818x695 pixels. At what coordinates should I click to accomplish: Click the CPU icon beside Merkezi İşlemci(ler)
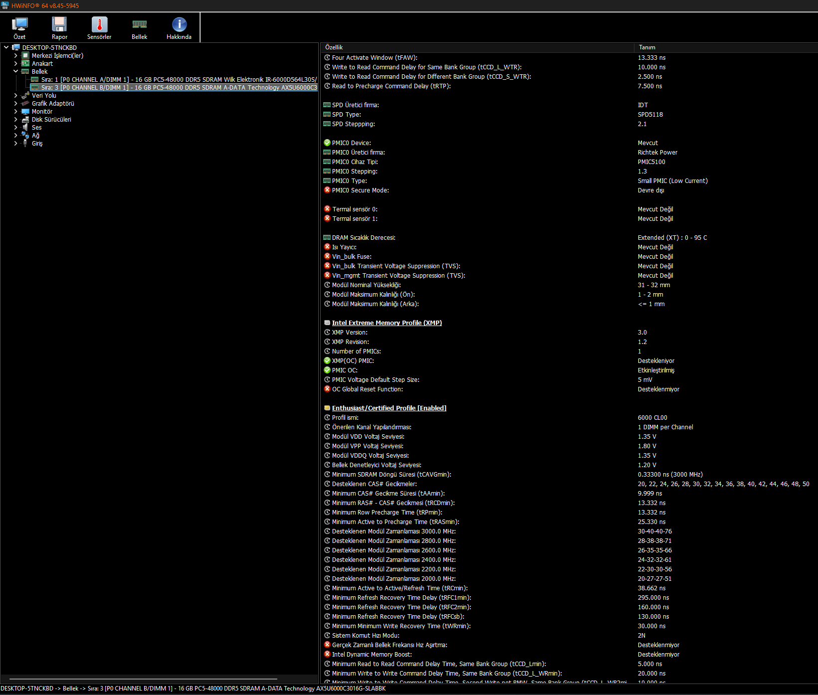point(25,55)
